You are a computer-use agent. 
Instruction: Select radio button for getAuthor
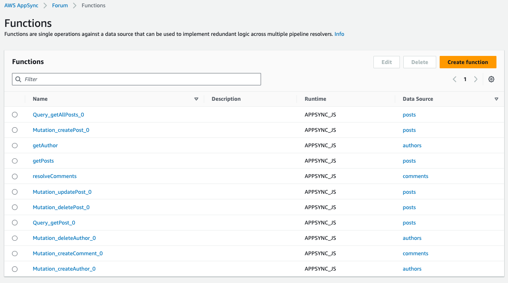point(15,146)
